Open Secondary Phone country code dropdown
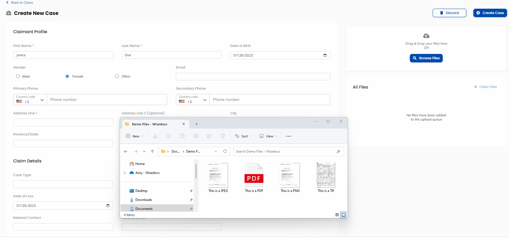 193,99
